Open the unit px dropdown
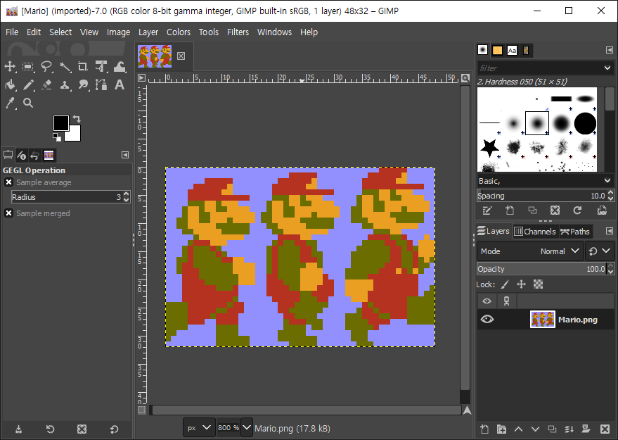The height and width of the screenshot is (440, 618). pyautogui.click(x=199, y=428)
